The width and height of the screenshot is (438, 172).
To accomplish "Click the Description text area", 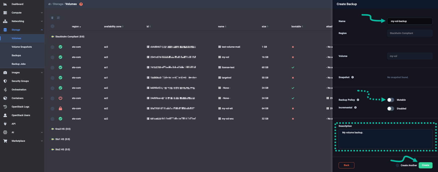I will [385, 139].
